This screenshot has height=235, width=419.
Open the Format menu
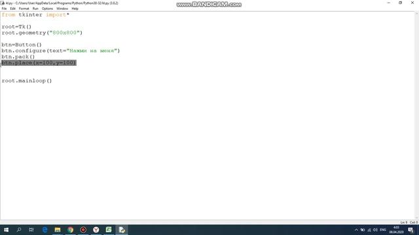24,8
